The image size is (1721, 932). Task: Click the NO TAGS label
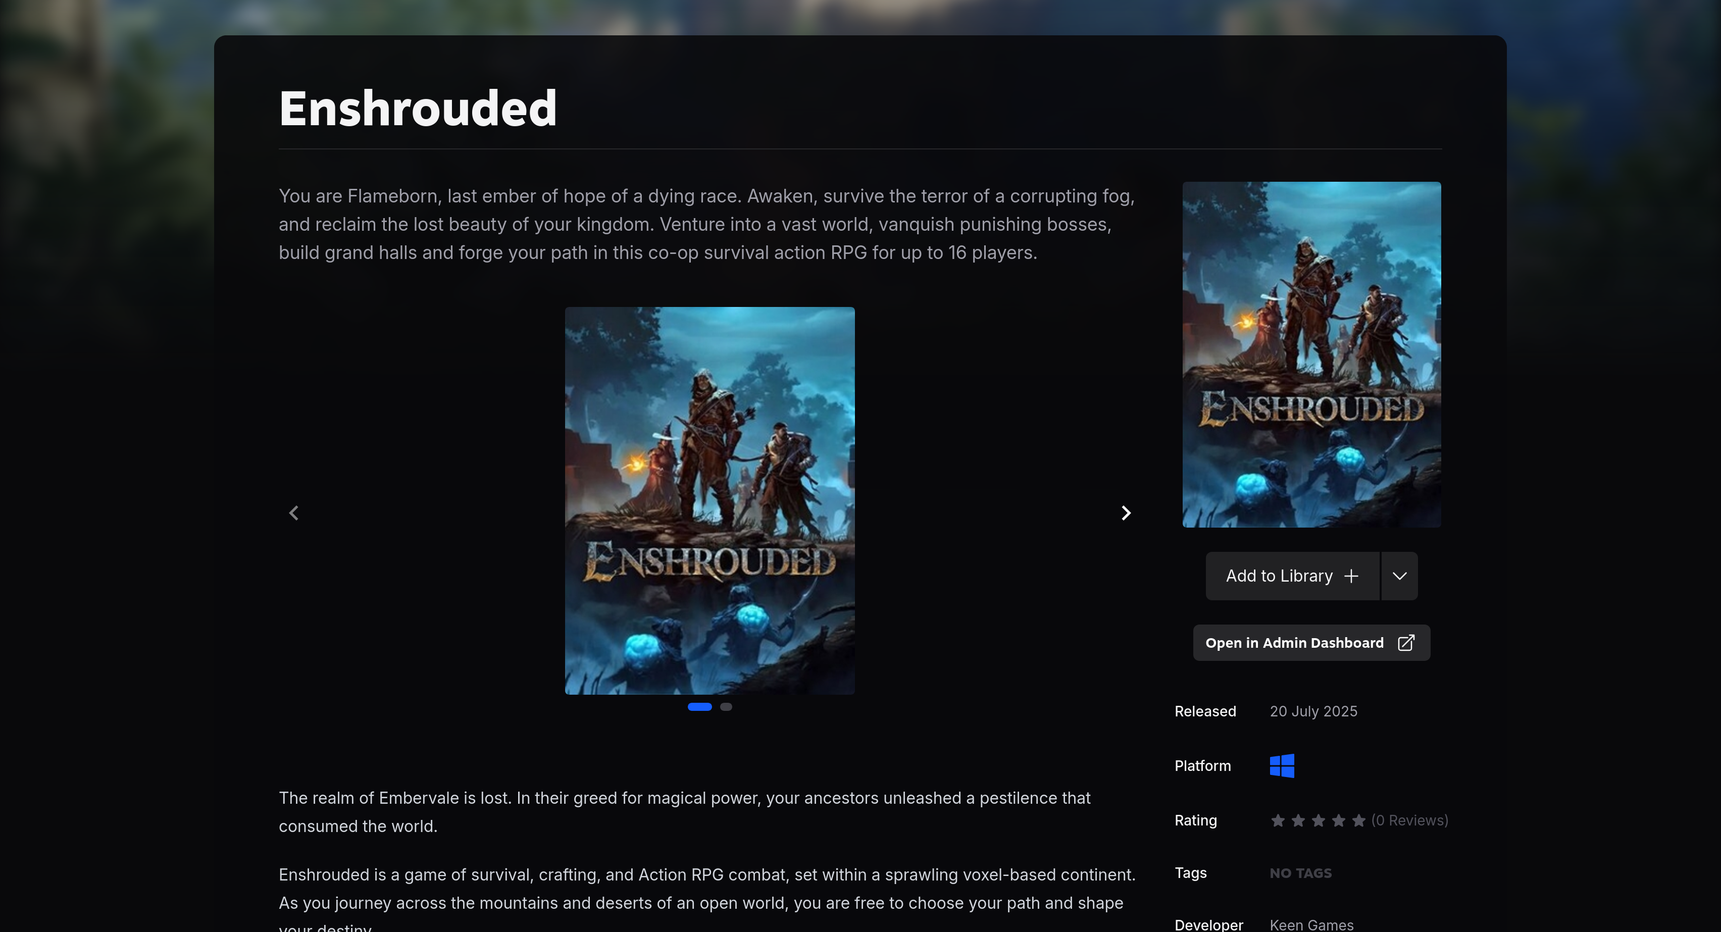pyautogui.click(x=1300, y=873)
